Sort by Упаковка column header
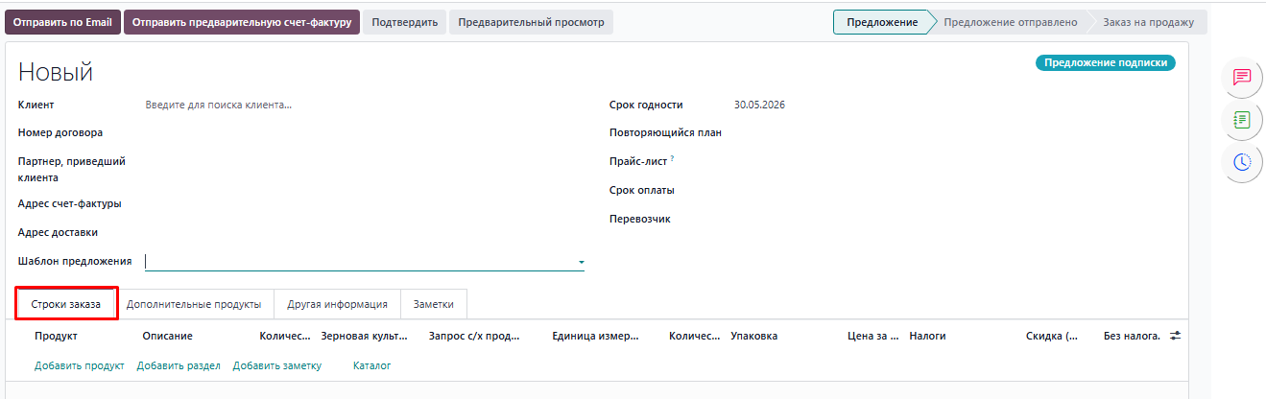Screen dimensions: 1266x399 pos(753,336)
